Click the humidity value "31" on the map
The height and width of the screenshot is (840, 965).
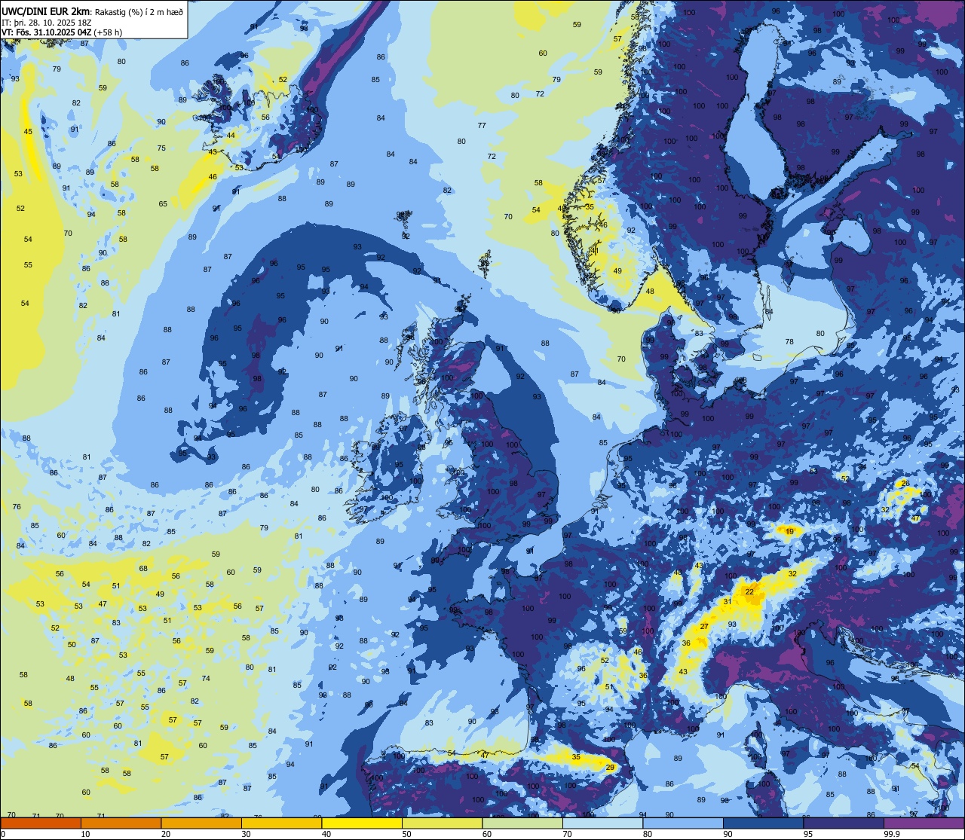click(728, 602)
